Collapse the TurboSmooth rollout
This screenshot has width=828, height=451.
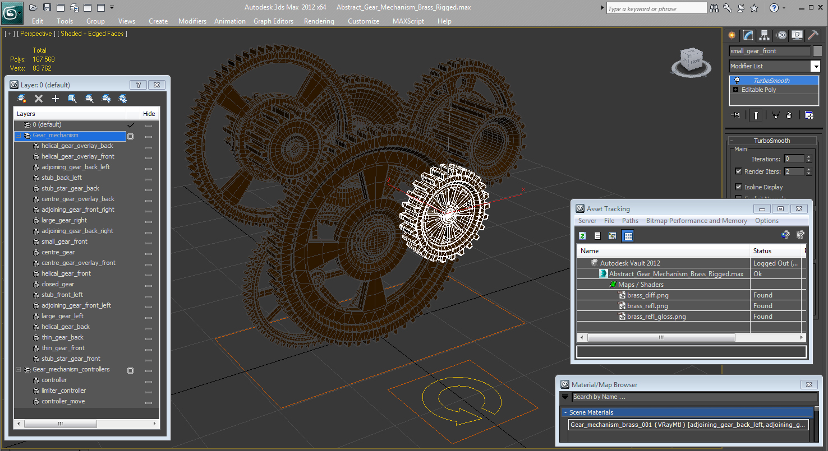pyautogui.click(x=732, y=141)
